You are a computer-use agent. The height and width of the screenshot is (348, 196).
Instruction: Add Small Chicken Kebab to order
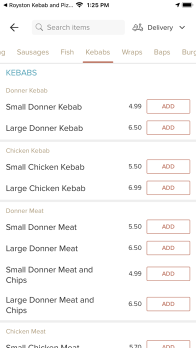[168, 166]
